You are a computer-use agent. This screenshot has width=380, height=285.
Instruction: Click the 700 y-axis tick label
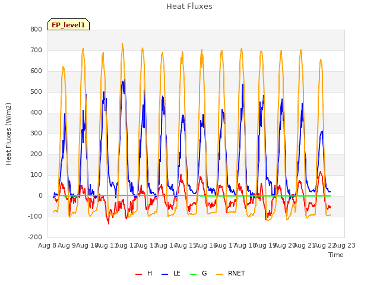pyautogui.click(x=36, y=50)
